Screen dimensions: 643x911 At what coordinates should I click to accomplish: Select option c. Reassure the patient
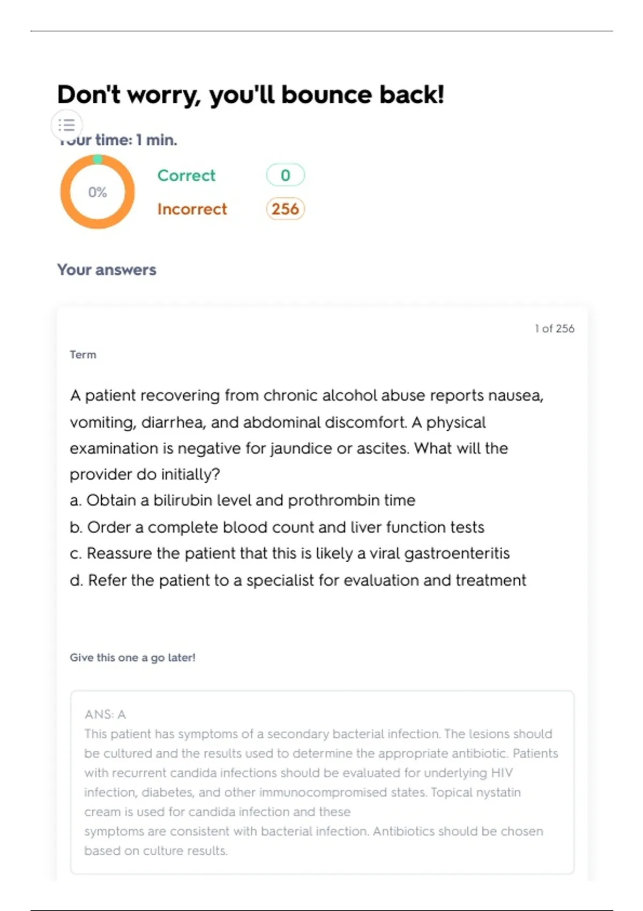coord(290,553)
